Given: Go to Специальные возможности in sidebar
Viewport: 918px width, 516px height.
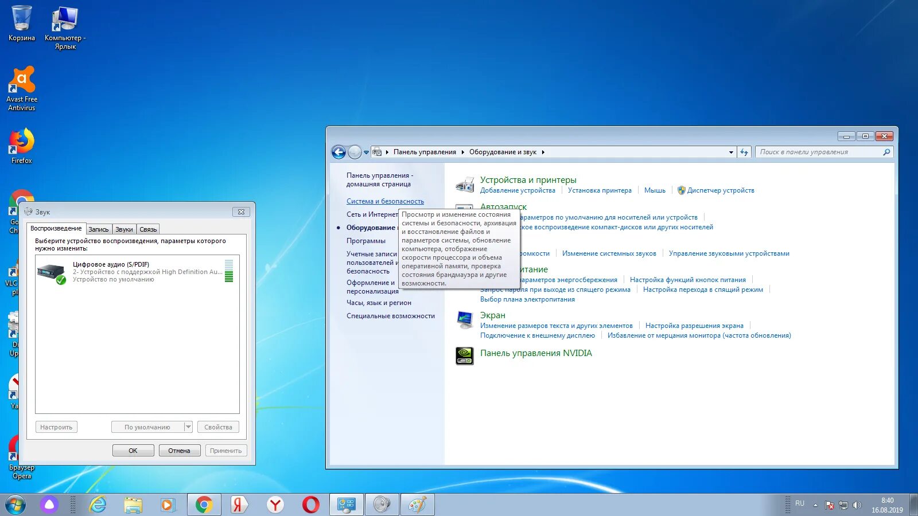Looking at the screenshot, I should (x=391, y=316).
